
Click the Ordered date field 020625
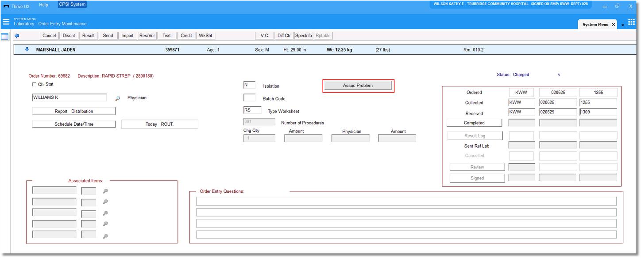click(x=558, y=93)
